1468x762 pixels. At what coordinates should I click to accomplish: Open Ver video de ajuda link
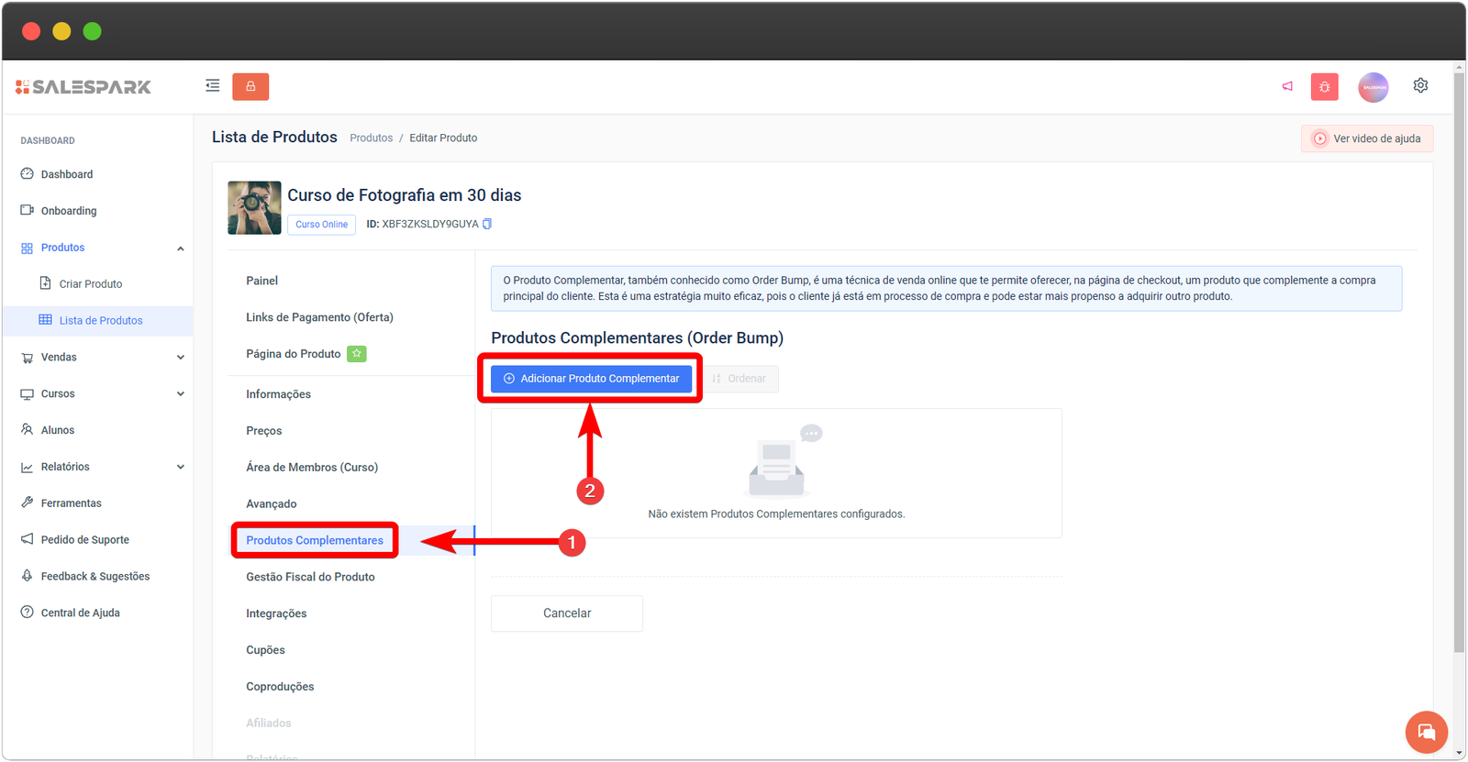click(x=1367, y=138)
